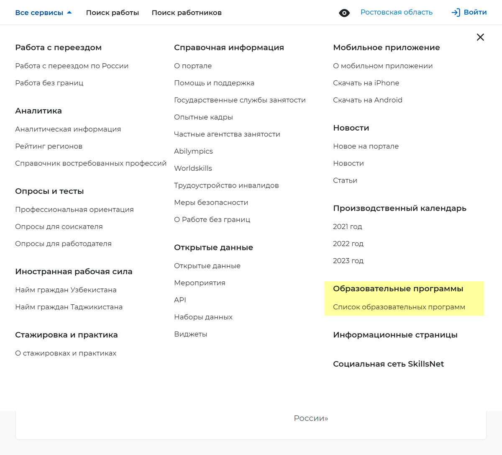Click the eye accessibility icon
502x455 pixels.
(344, 13)
